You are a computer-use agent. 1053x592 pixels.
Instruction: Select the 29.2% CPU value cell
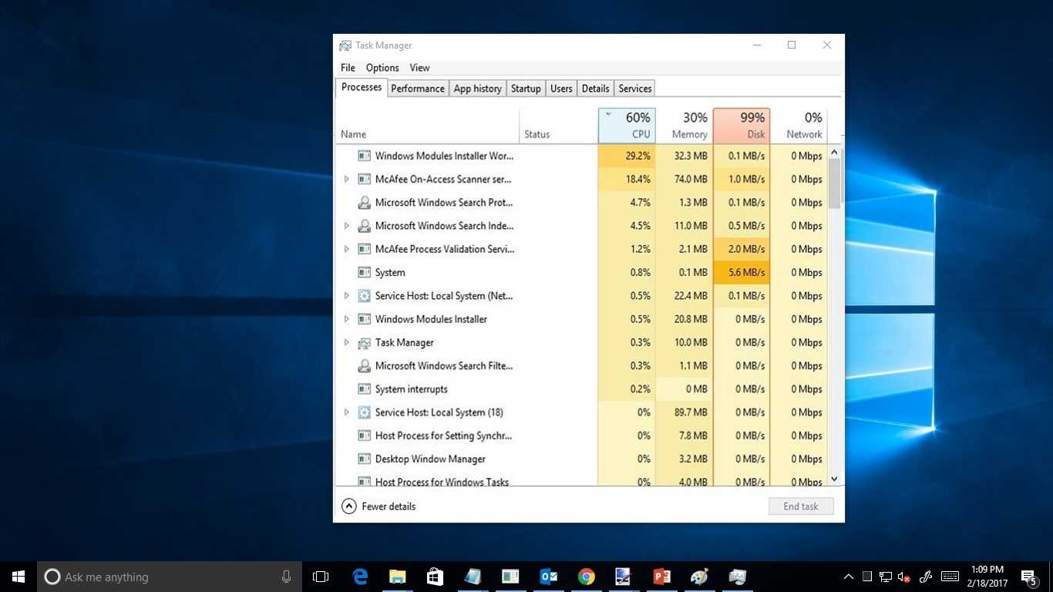coord(627,156)
